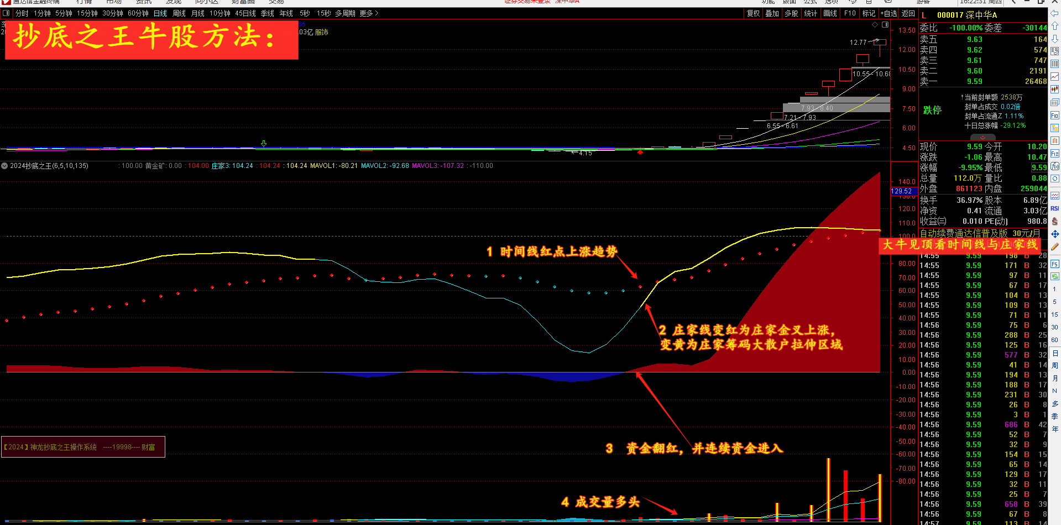
Task: Open the 市场 menu
Action: 114,2
